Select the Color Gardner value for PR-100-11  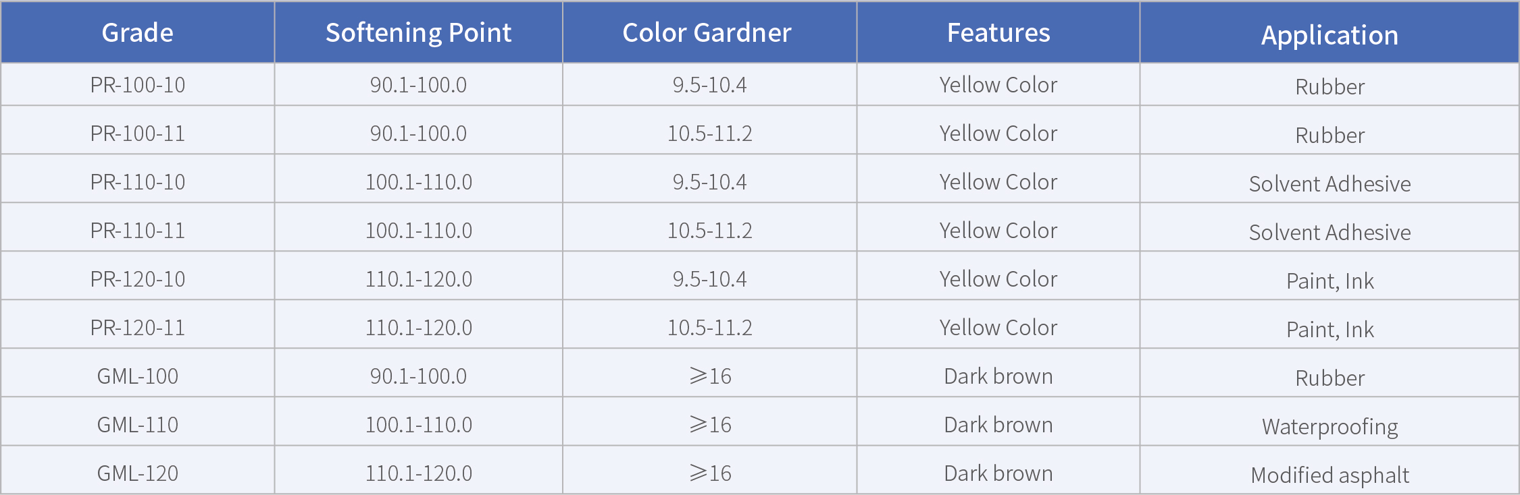tap(709, 134)
